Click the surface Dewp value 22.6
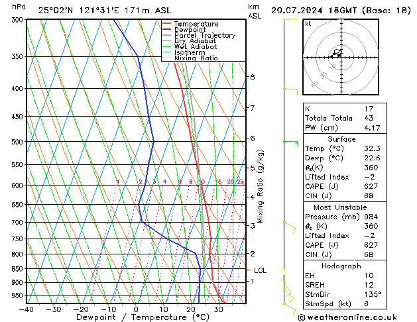The width and height of the screenshot is (417, 322). coord(372,158)
